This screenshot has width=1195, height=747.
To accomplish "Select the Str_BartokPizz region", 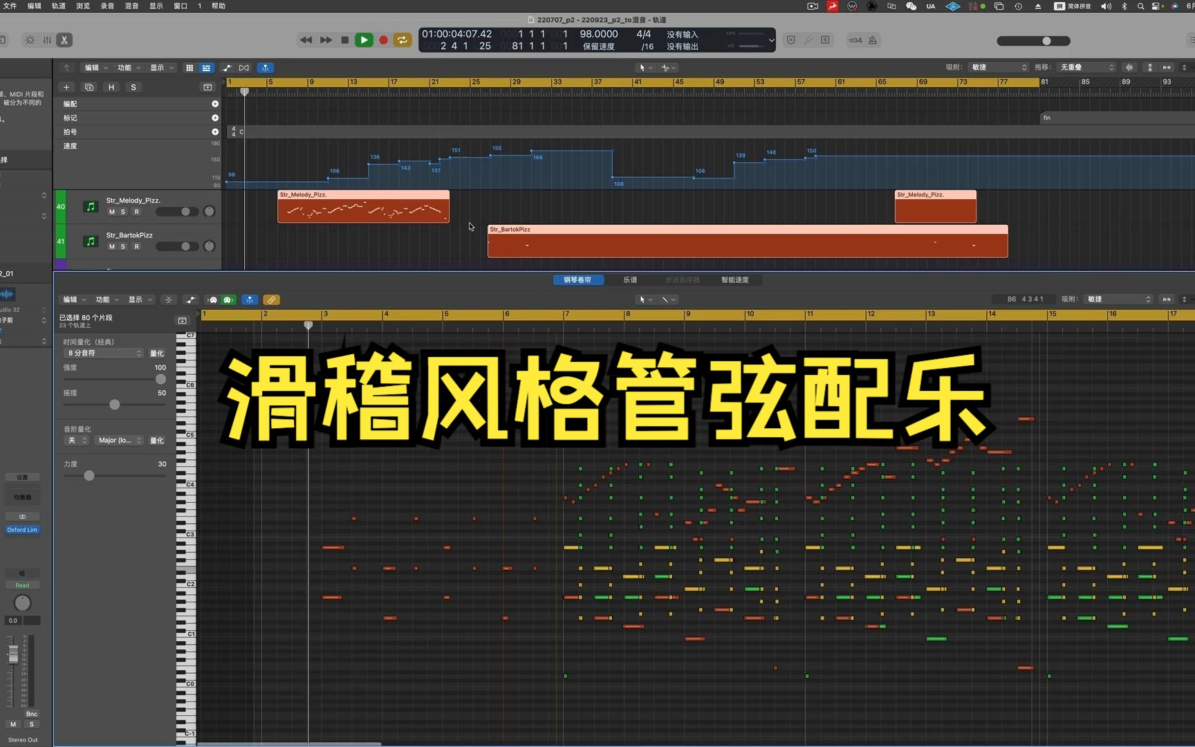I will (748, 241).
